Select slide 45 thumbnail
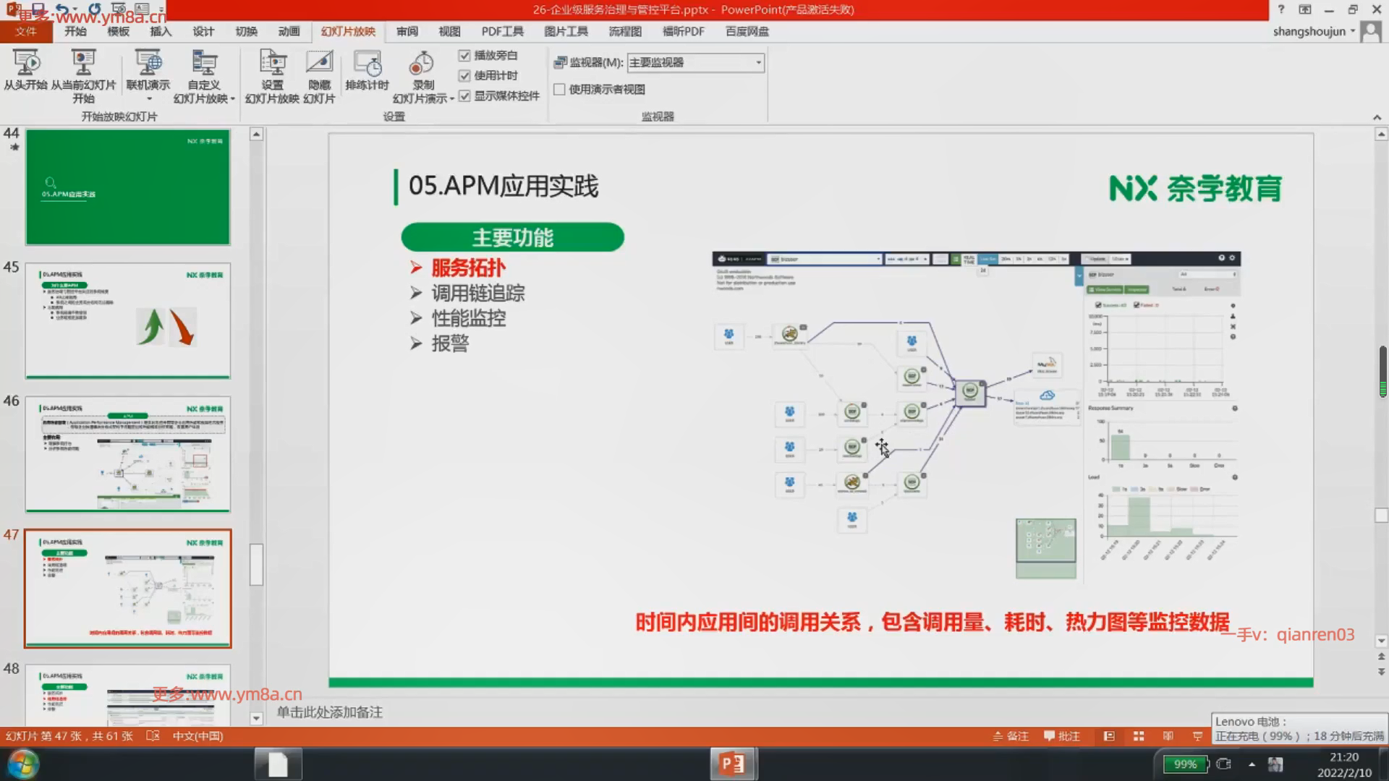This screenshot has width=1389, height=781. (128, 320)
